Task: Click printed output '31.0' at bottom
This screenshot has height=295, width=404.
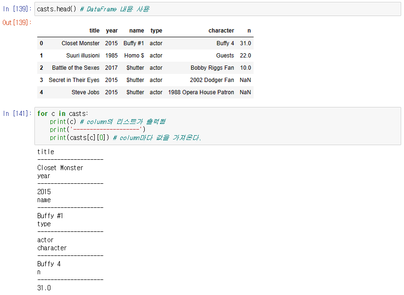Action: [x=44, y=288]
